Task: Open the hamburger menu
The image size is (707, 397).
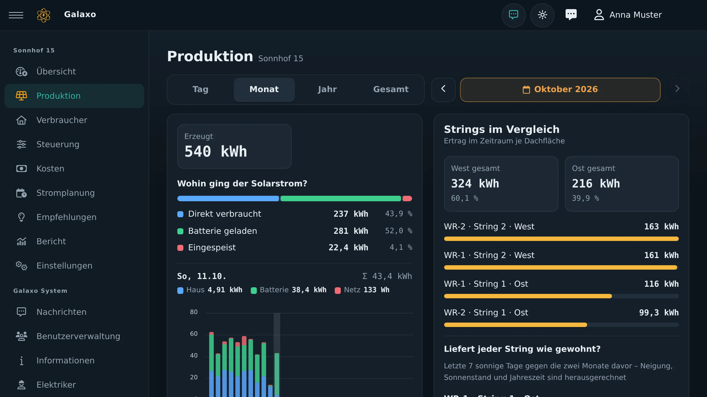Action: click(x=16, y=15)
